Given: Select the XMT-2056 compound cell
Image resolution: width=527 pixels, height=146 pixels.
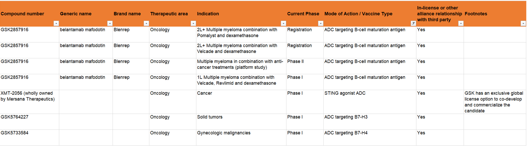Looking at the screenshot, I should [29, 102].
